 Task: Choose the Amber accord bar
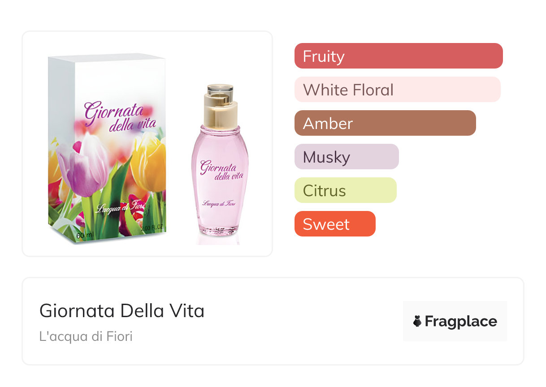coord(385,123)
